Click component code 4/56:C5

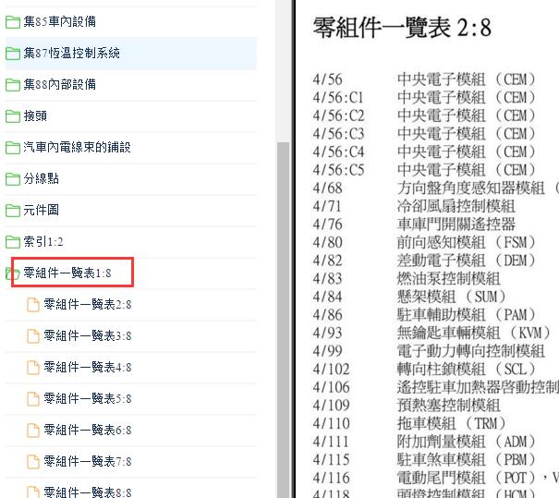pos(339,170)
